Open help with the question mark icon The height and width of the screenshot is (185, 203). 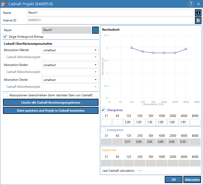pyautogui.click(x=191, y=4)
